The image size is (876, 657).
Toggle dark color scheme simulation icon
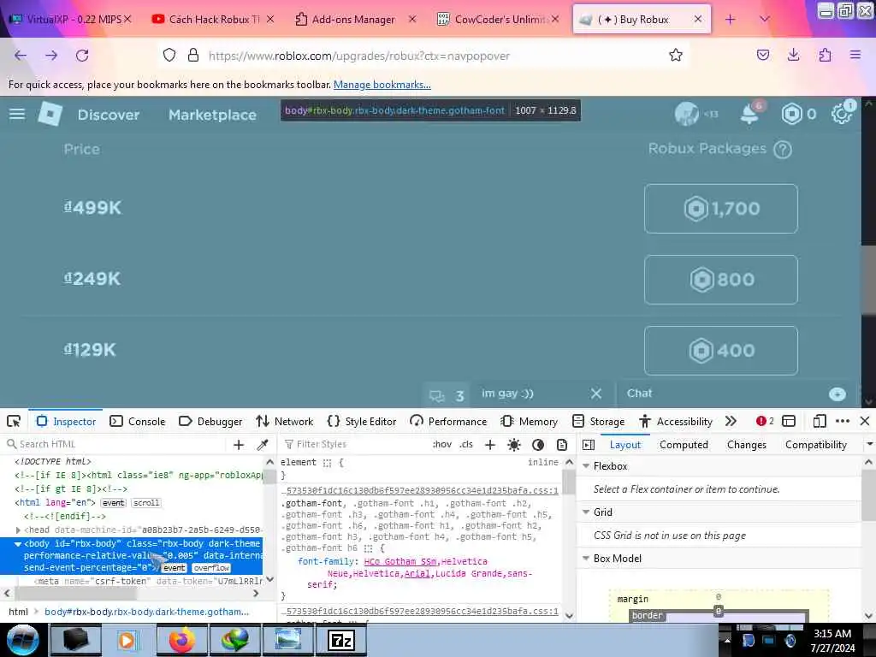[538, 444]
